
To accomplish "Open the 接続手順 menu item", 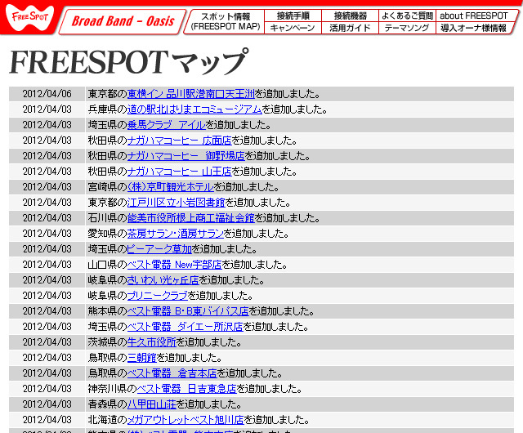I will [293, 16].
